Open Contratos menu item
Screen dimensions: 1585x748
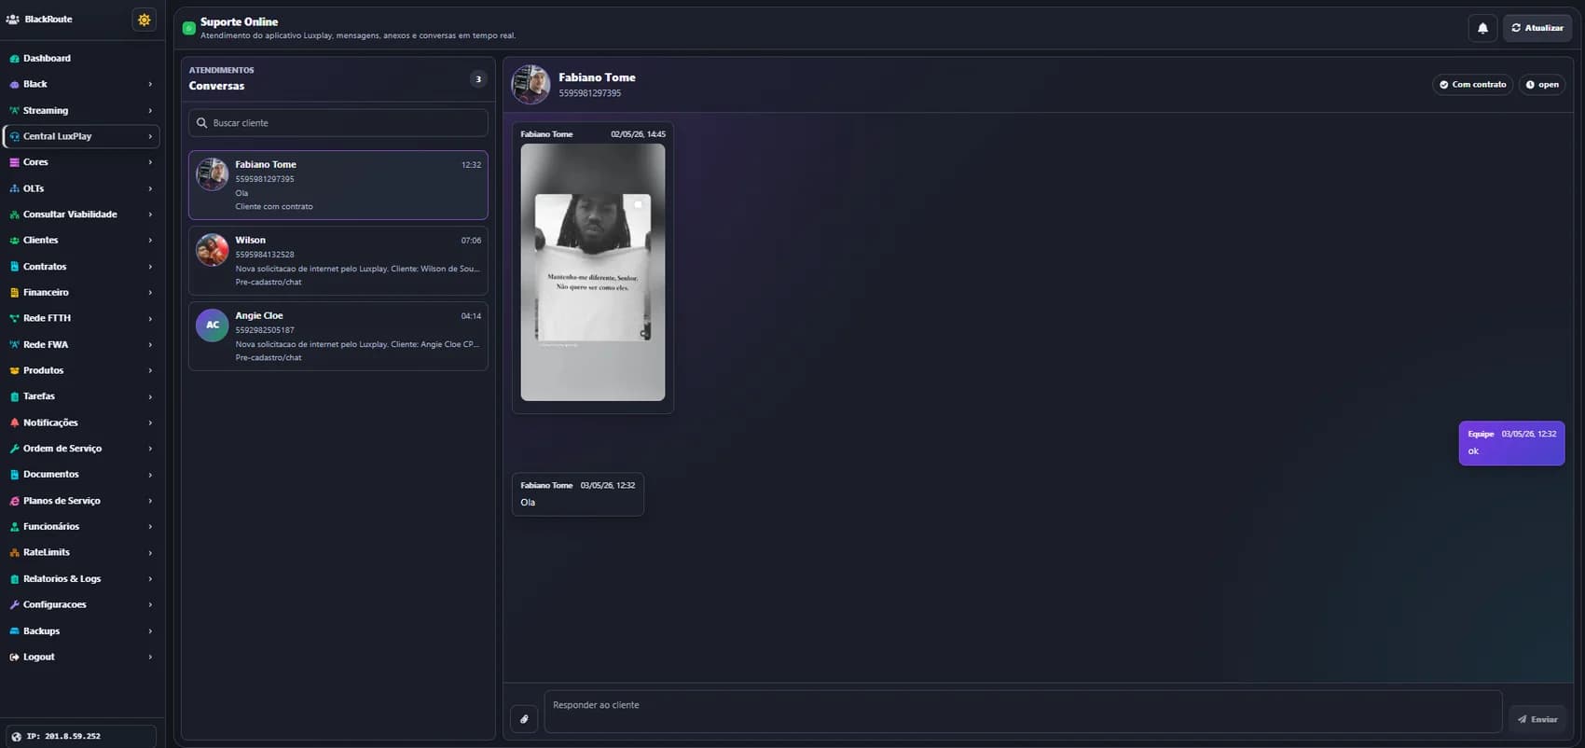pyautogui.click(x=82, y=267)
